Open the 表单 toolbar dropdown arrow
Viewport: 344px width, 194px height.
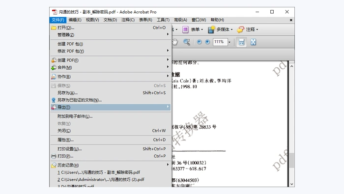202,29
